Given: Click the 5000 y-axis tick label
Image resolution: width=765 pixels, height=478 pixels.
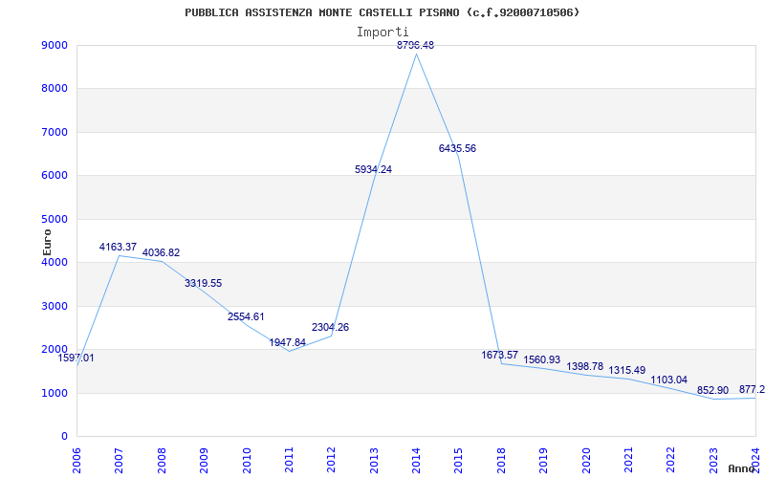Looking at the screenshot, I should click(x=55, y=220).
